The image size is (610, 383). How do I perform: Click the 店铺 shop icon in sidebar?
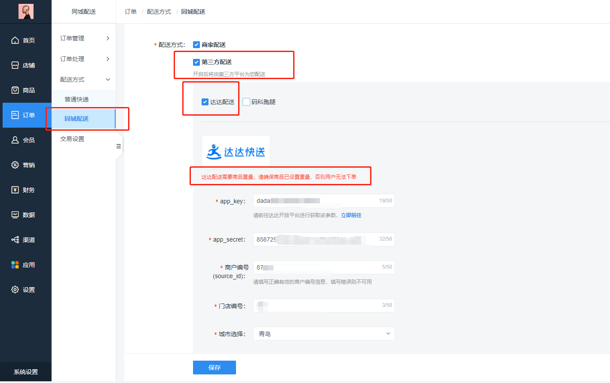[x=15, y=65]
